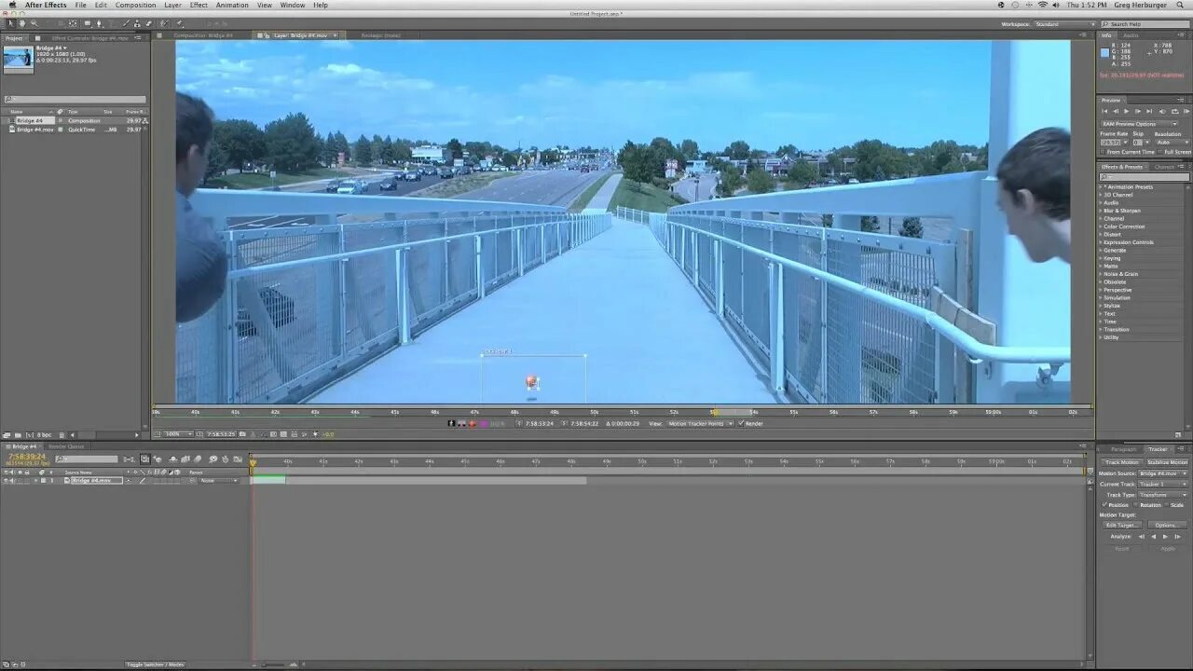Enable From Current Time checkbox
The image size is (1193, 671).
click(x=1103, y=152)
